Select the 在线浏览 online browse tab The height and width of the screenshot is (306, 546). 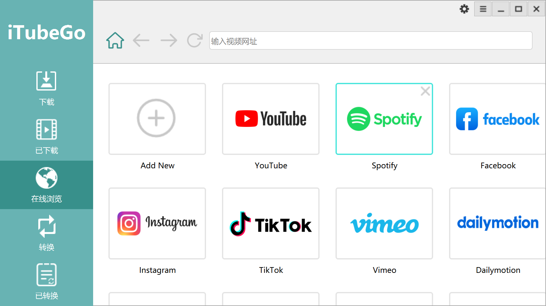[x=47, y=185]
